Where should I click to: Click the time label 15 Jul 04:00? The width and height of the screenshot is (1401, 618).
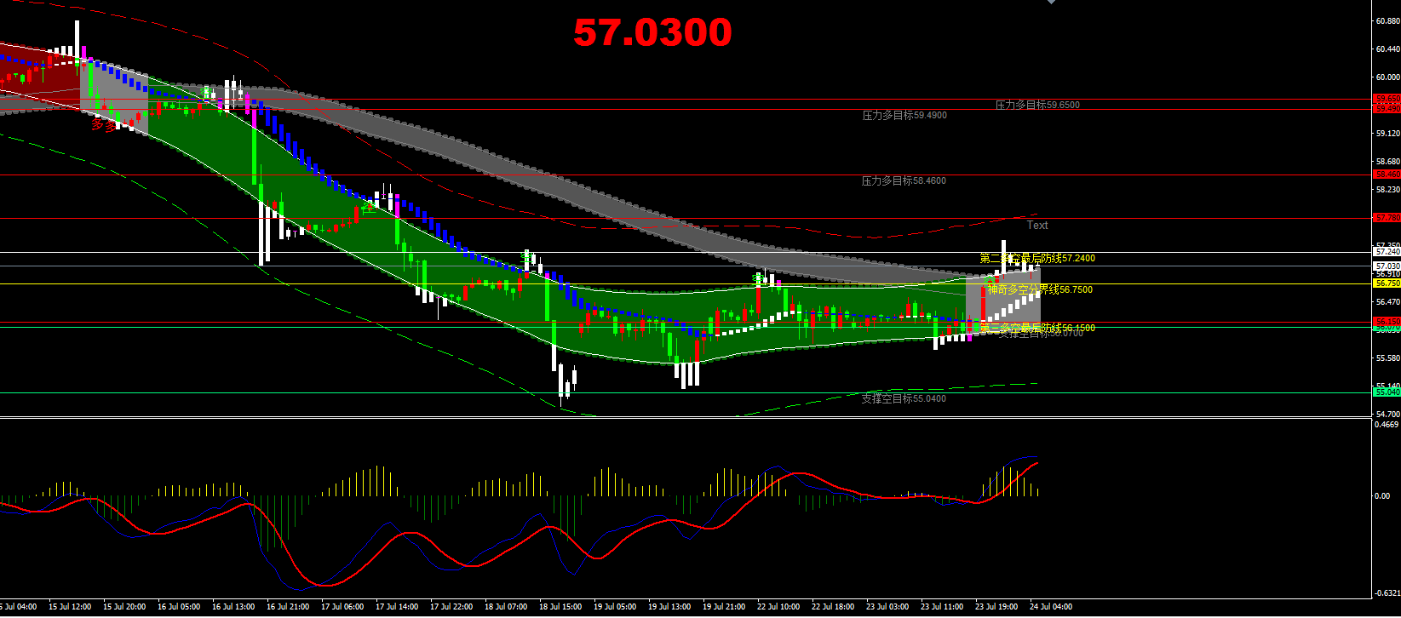[18, 608]
